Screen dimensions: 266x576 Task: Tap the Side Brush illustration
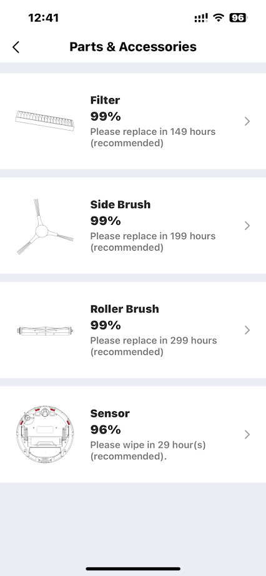coord(45,226)
